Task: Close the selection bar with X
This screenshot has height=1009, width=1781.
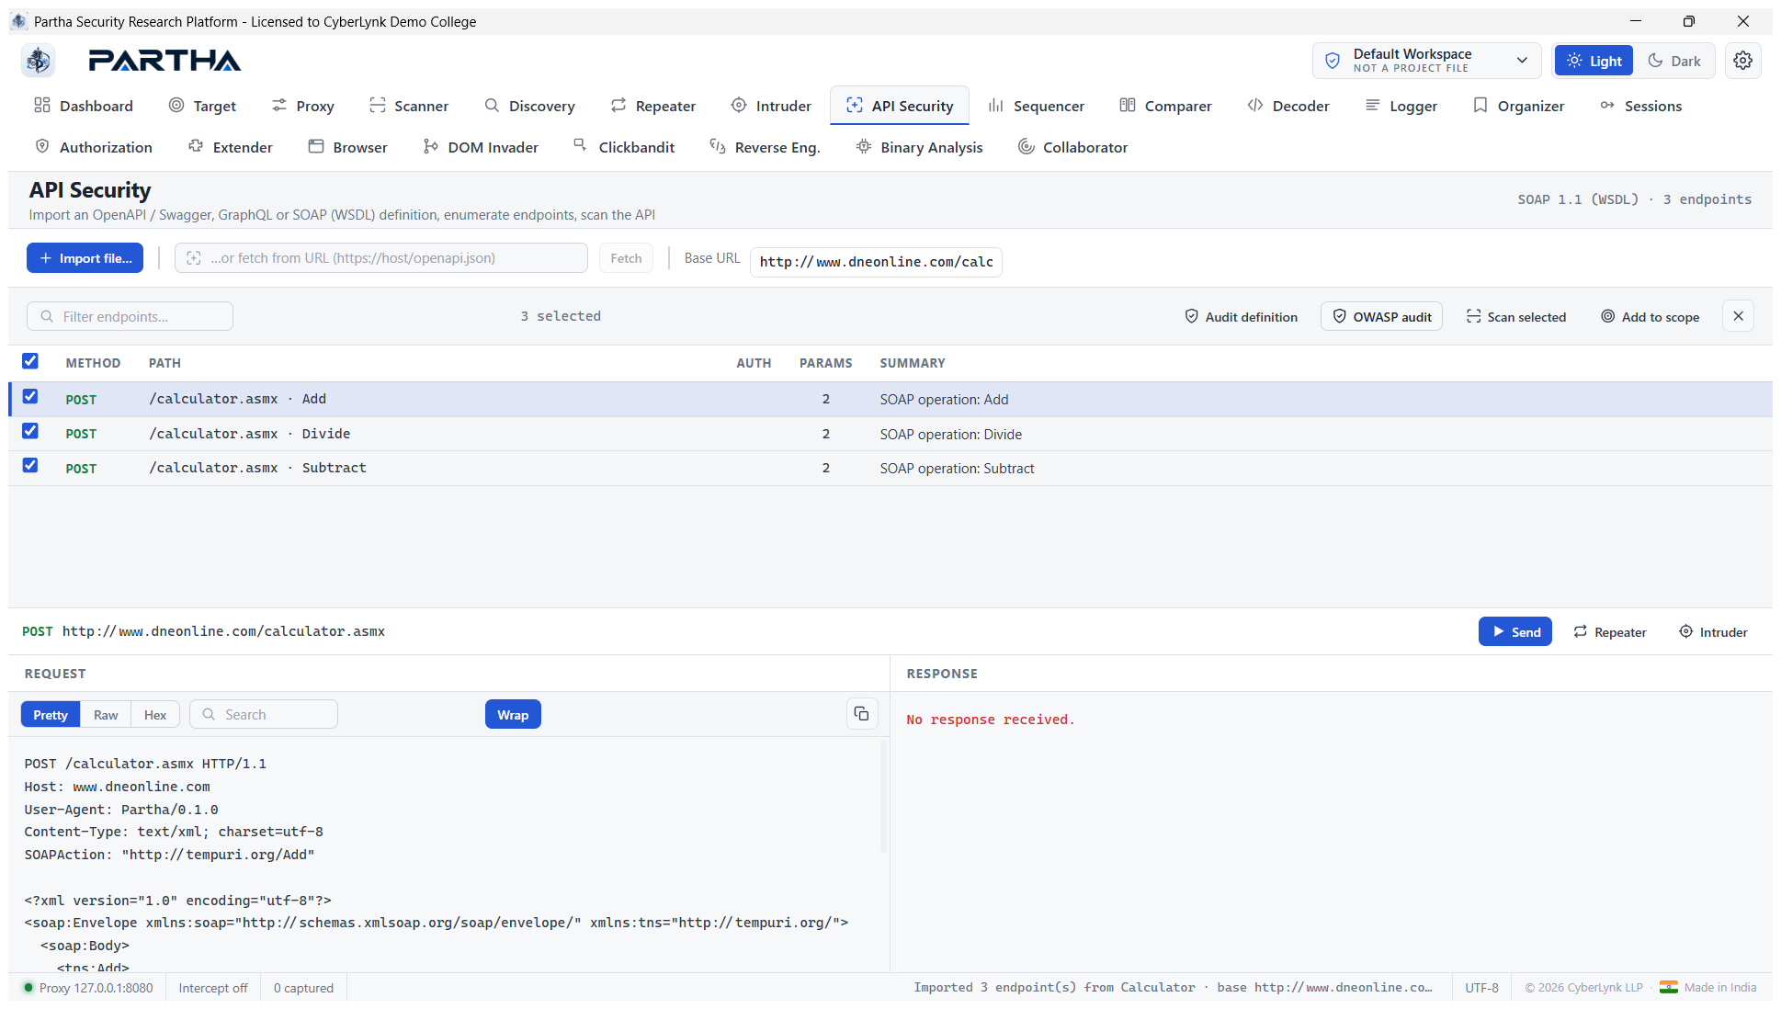Action: 1738,316
